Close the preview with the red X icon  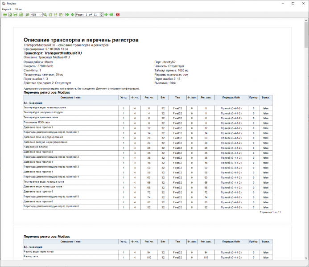pyautogui.click(x=118, y=15)
